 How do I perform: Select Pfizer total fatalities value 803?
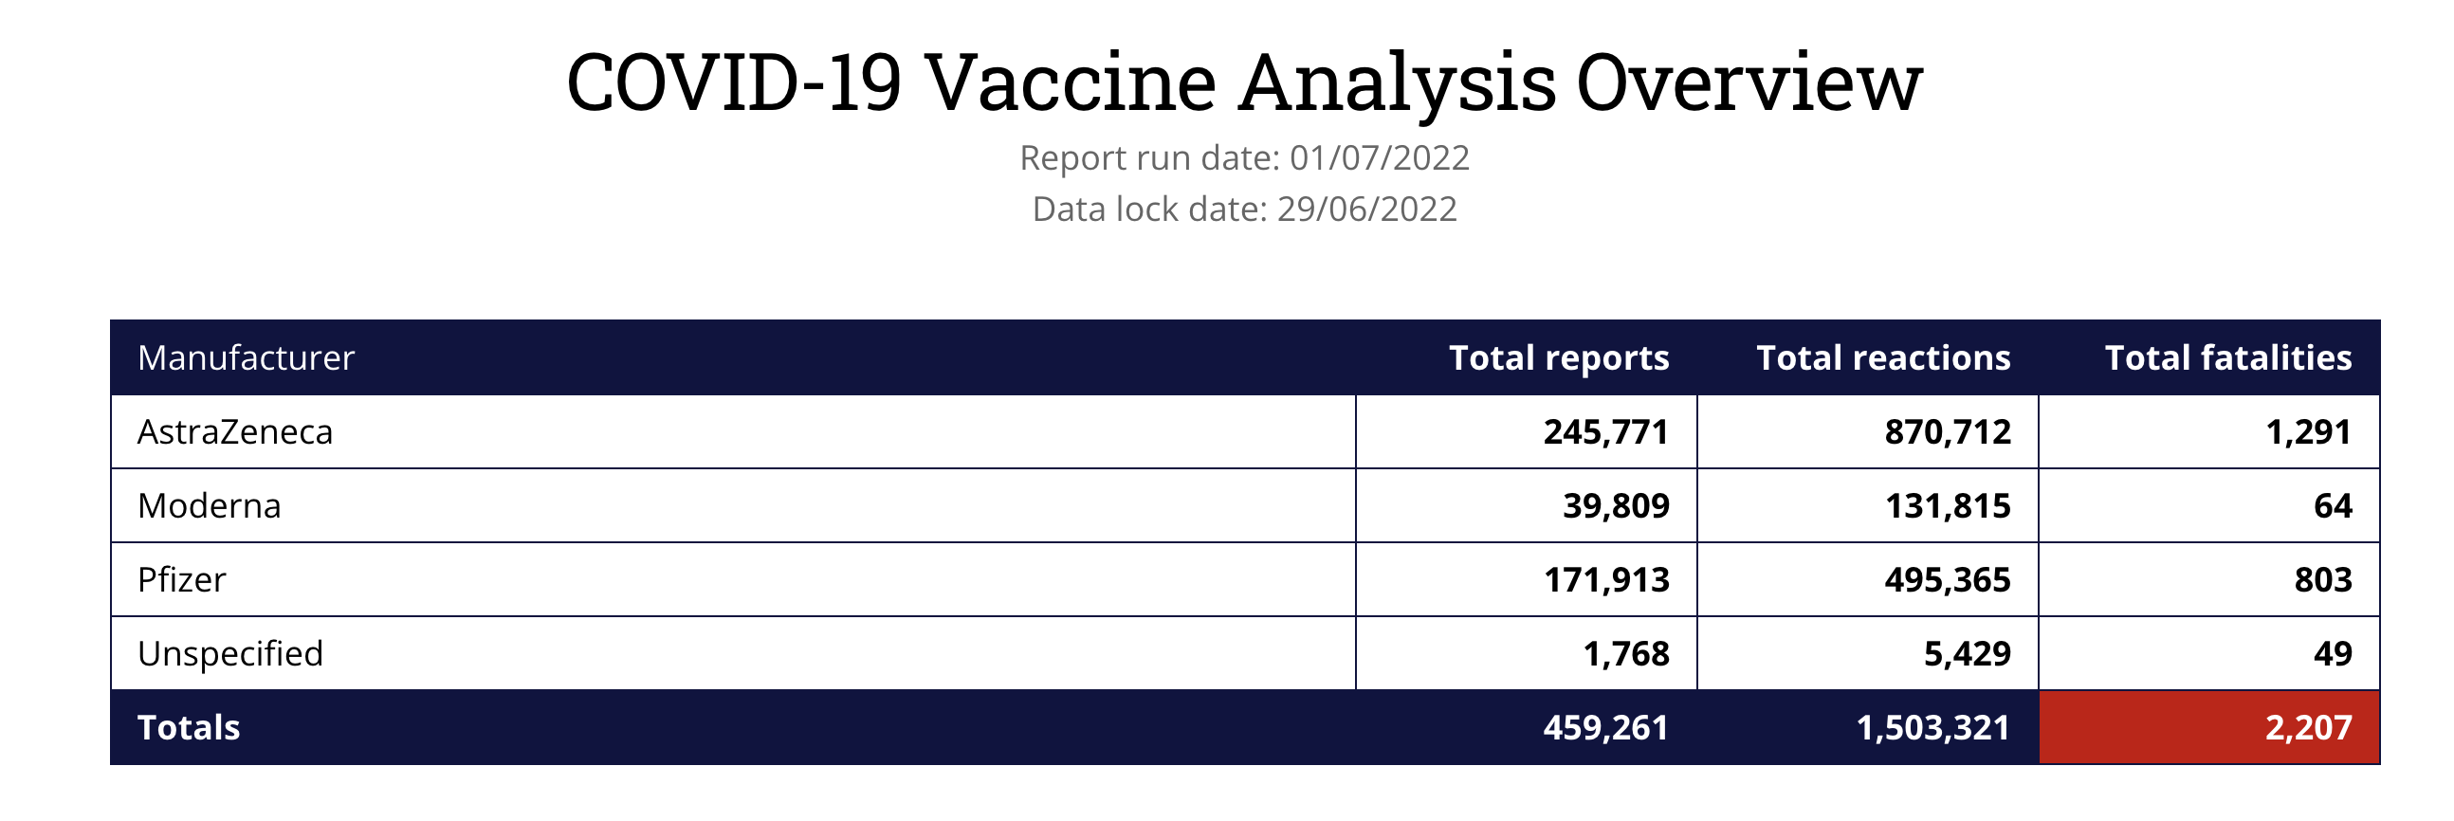(2322, 580)
